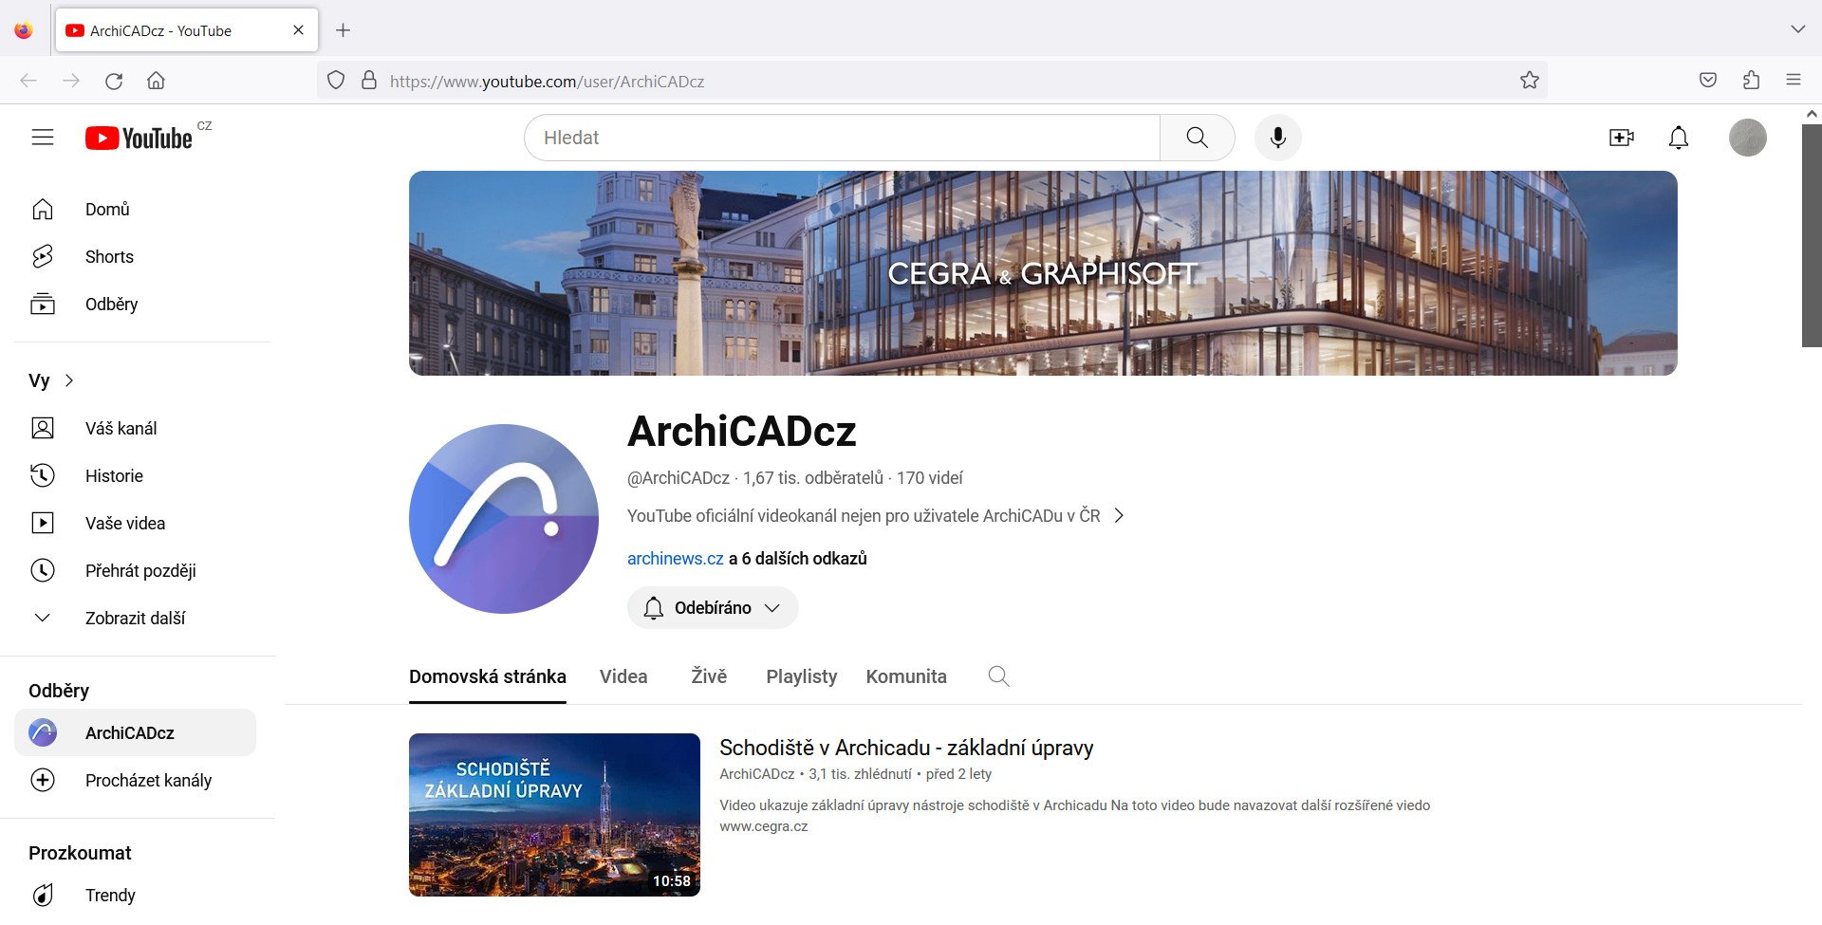Open the user account avatar
1822x925 pixels.
[x=1747, y=138]
